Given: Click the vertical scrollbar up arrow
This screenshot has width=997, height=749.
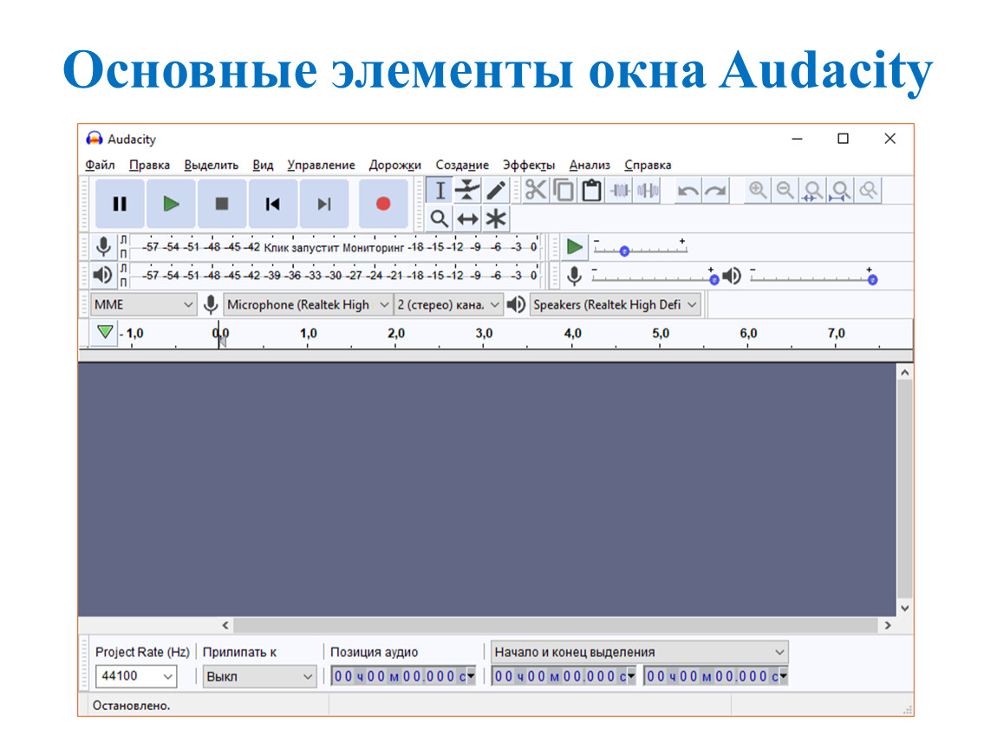Looking at the screenshot, I should click(x=905, y=372).
